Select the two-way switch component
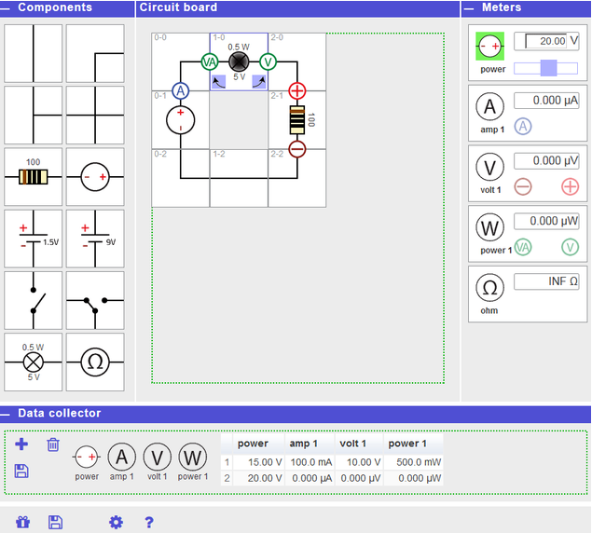Image resolution: width=592 pixels, height=533 pixels. click(95, 301)
